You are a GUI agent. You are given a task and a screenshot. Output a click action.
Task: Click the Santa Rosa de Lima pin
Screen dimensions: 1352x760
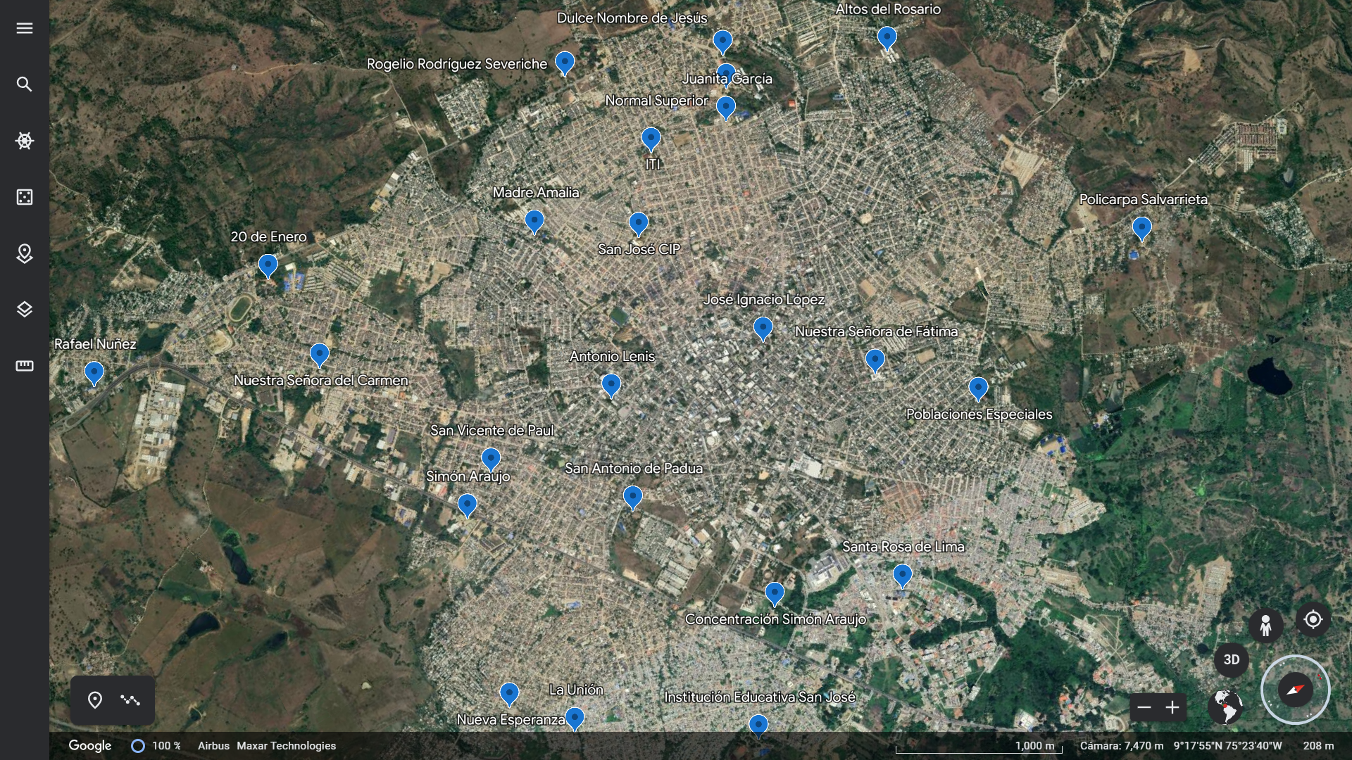click(902, 575)
